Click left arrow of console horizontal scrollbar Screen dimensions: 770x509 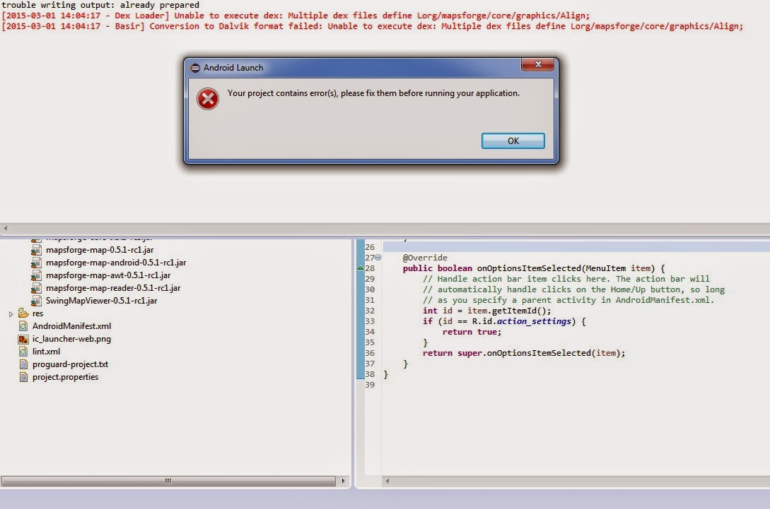click(x=6, y=228)
